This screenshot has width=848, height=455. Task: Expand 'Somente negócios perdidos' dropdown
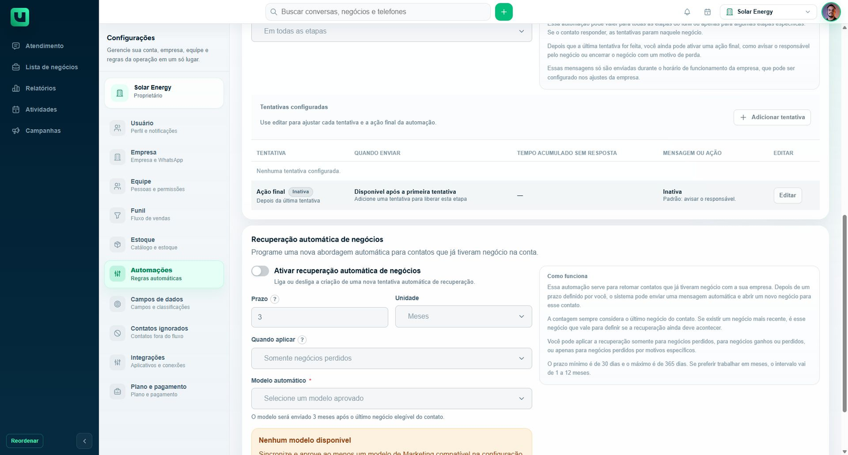(x=392, y=358)
